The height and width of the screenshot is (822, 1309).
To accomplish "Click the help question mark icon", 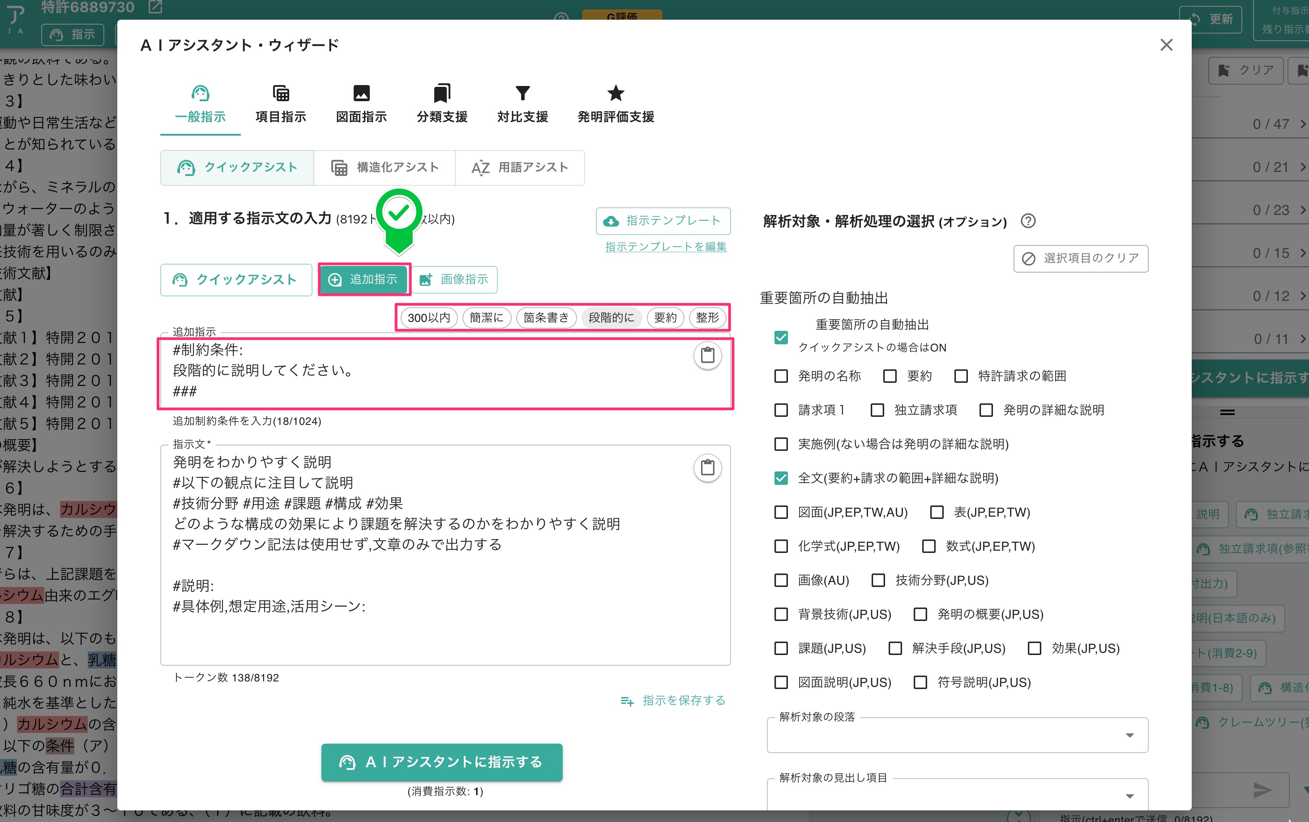I will [1027, 221].
